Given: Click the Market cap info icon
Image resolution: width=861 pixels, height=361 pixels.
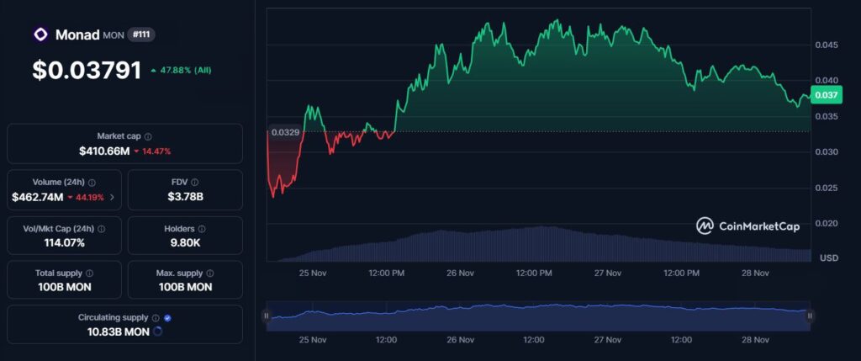Looking at the screenshot, I should [x=148, y=136].
